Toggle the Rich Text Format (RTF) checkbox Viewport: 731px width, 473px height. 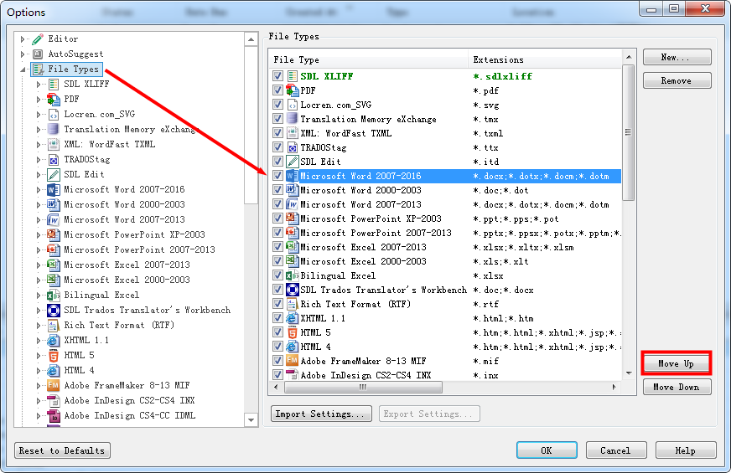point(278,304)
